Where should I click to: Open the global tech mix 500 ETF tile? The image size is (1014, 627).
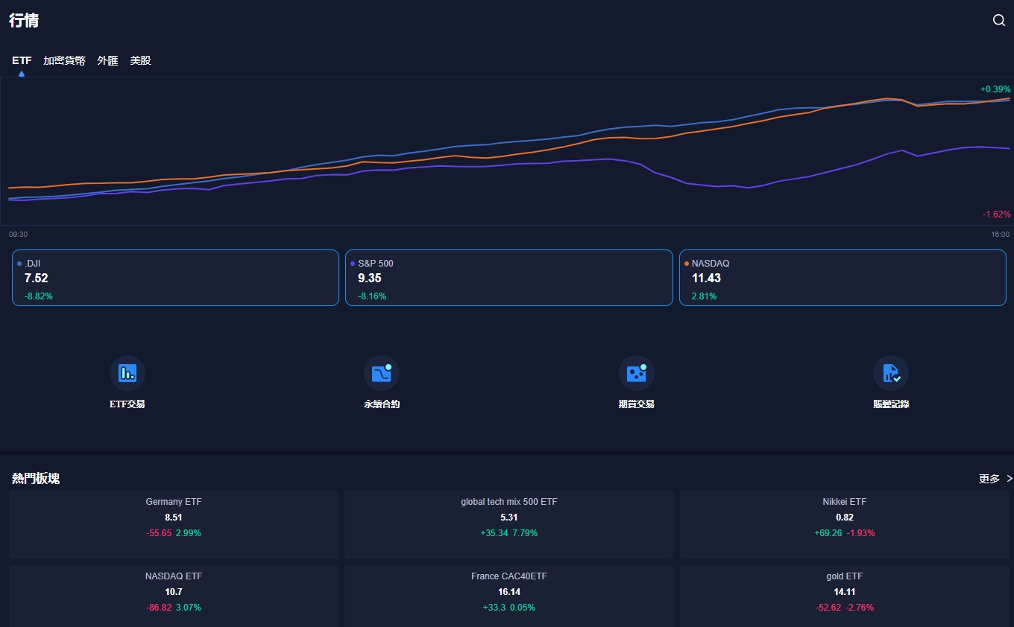pyautogui.click(x=509, y=524)
